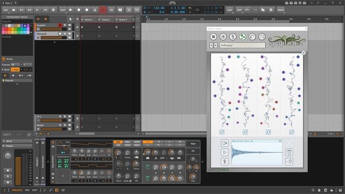
Task: Click the Synplant patch name field
Action: pos(242,45)
